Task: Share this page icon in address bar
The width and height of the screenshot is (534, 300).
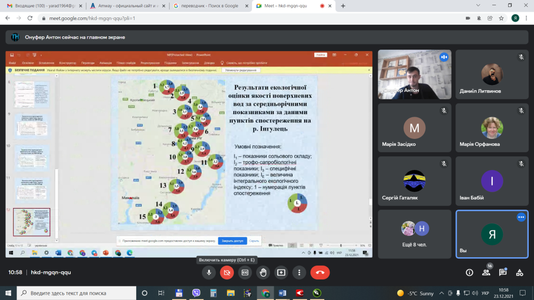Action: coord(490,18)
